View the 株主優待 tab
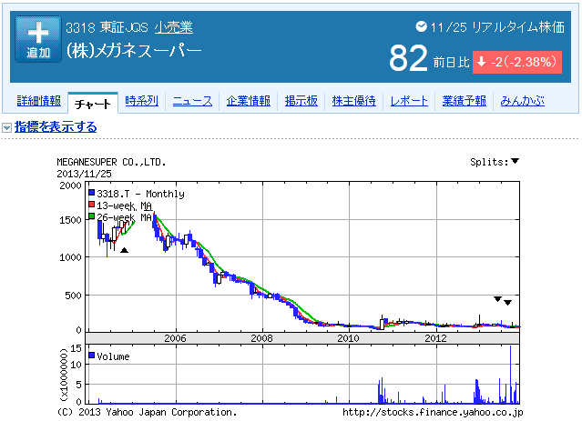 click(x=353, y=101)
